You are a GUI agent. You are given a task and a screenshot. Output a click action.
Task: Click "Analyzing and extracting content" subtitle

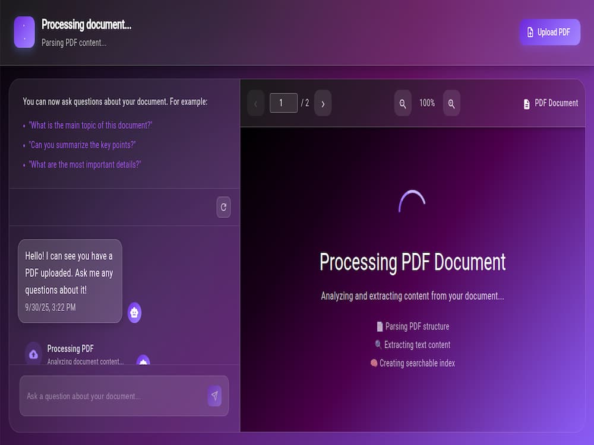tap(413, 296)
